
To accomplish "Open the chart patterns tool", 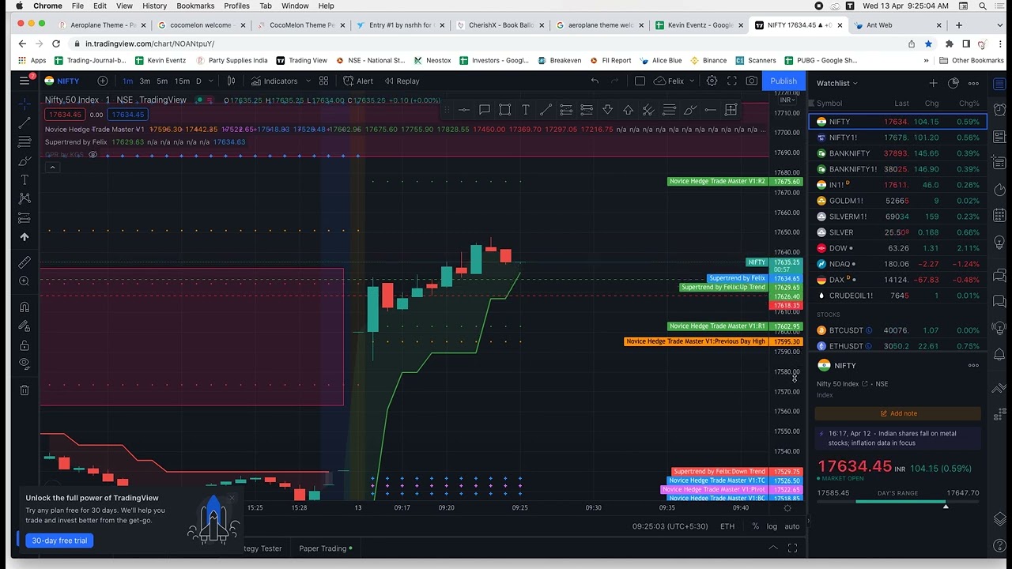I will click(25, 198).
